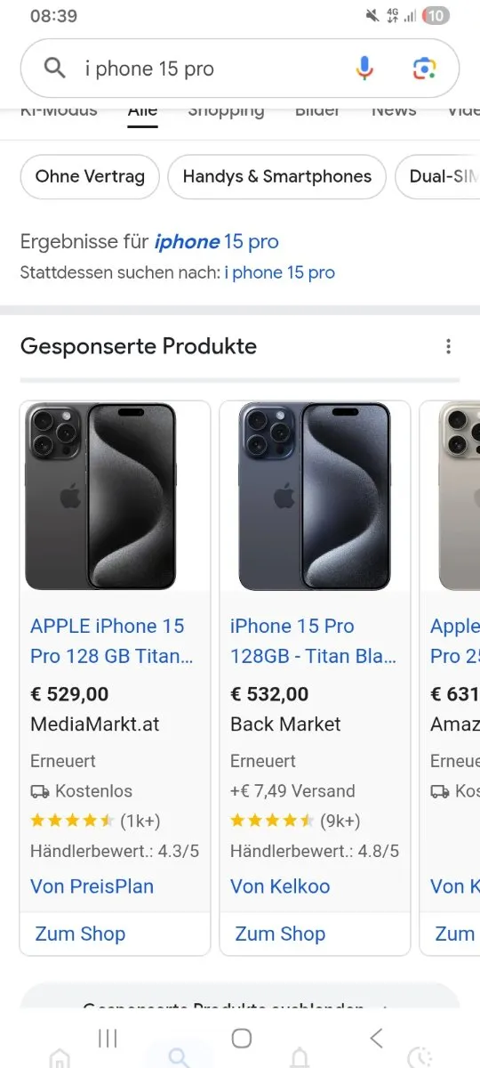Screen dimensions: 480x1068
Task: Tap the magnifying glass in search bar
Action: pos(54,69)
